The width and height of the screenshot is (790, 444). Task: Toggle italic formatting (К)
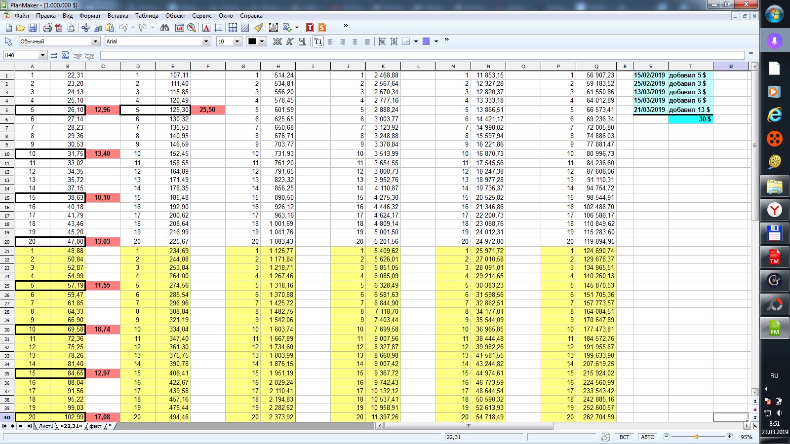tap(290, 41)
